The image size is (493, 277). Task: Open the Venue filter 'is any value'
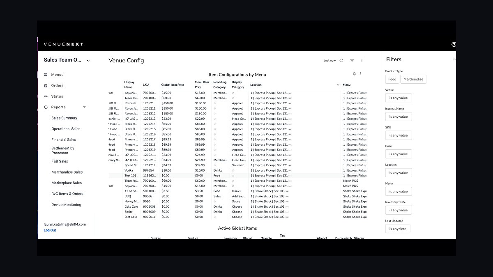coord(399,98)
